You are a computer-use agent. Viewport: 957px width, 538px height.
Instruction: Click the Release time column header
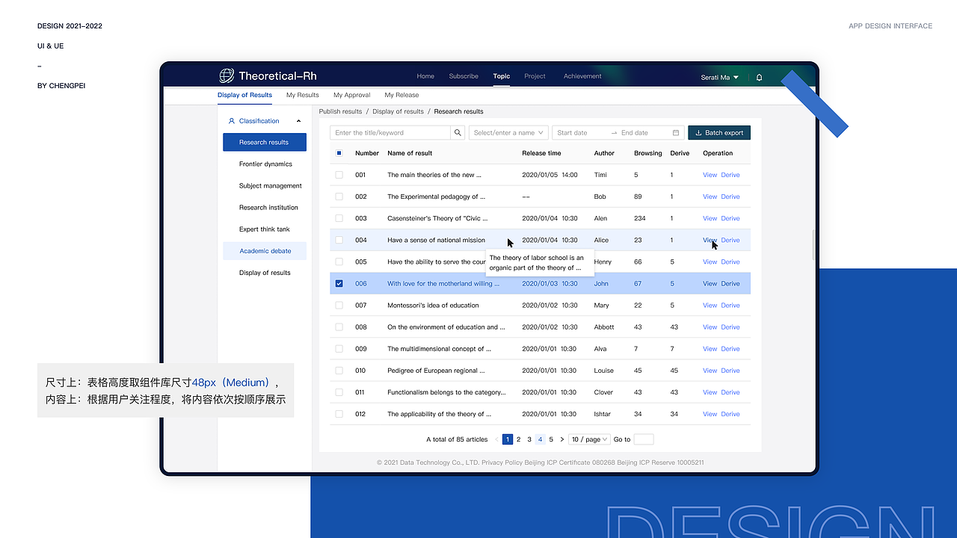point(541,153)
